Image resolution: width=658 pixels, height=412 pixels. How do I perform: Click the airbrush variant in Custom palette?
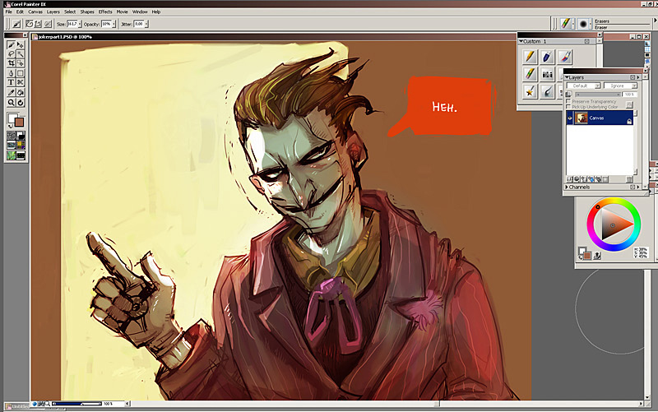coord(547,91)
